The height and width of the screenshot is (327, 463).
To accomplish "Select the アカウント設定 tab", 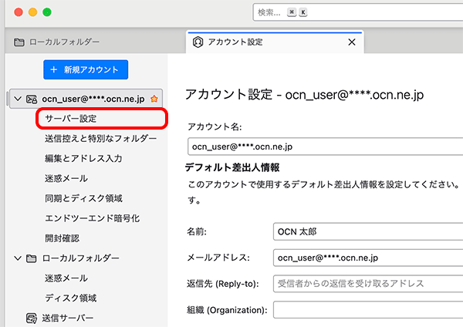I will pos(262,42).
